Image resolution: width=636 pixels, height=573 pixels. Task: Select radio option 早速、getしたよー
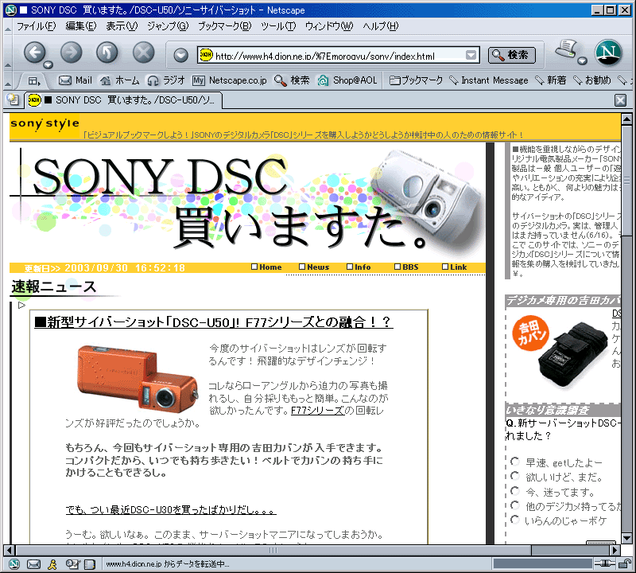pos(515,462)
